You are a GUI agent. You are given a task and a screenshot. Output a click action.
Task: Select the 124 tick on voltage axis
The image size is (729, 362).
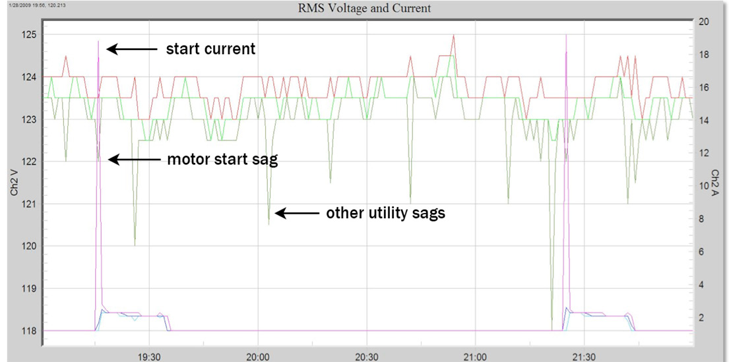pyautogui.click(x=29, y=77)
